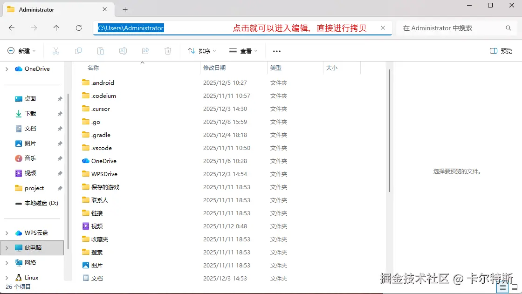
Task: Select the .go folder icon
Action: pos(86,122)
